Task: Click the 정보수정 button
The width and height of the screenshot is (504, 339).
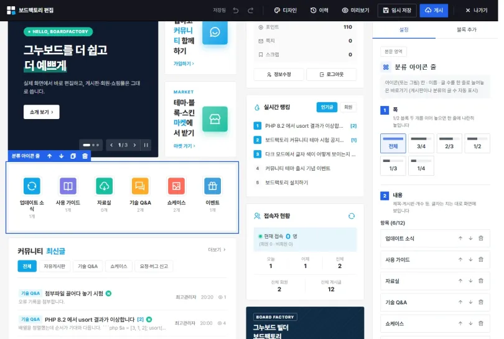Action: (x=279, y=74)
